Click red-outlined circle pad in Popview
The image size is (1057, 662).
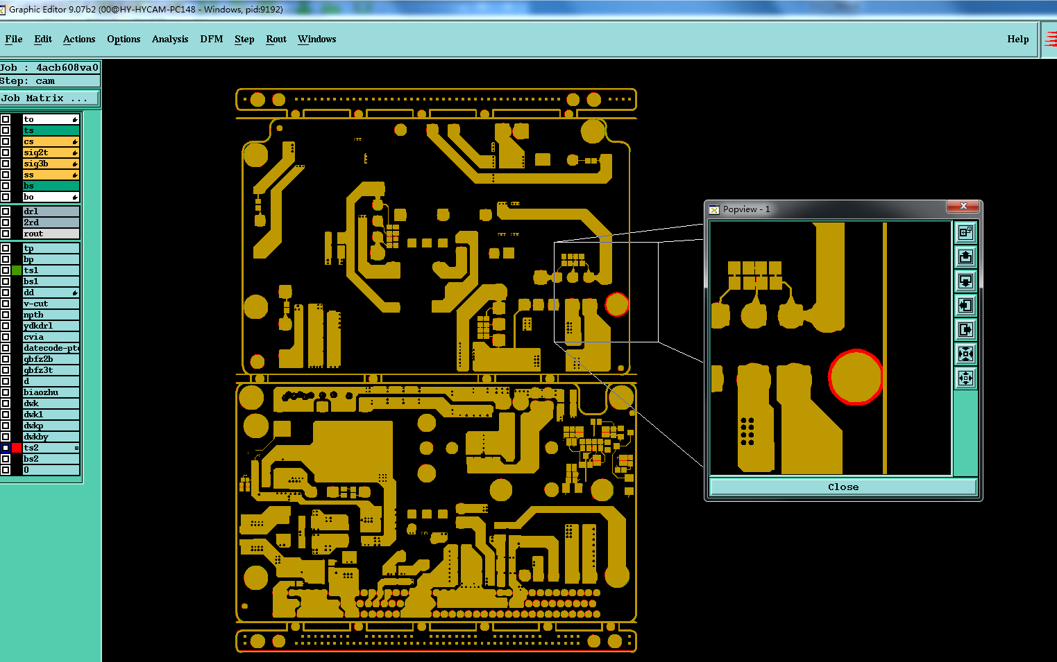856,377
